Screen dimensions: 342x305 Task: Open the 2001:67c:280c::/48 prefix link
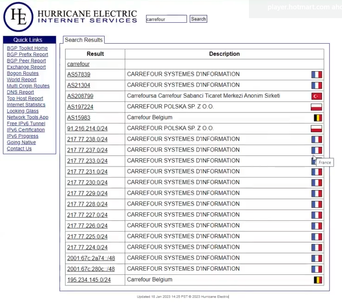pyautogui.click(x=91, y=269)
